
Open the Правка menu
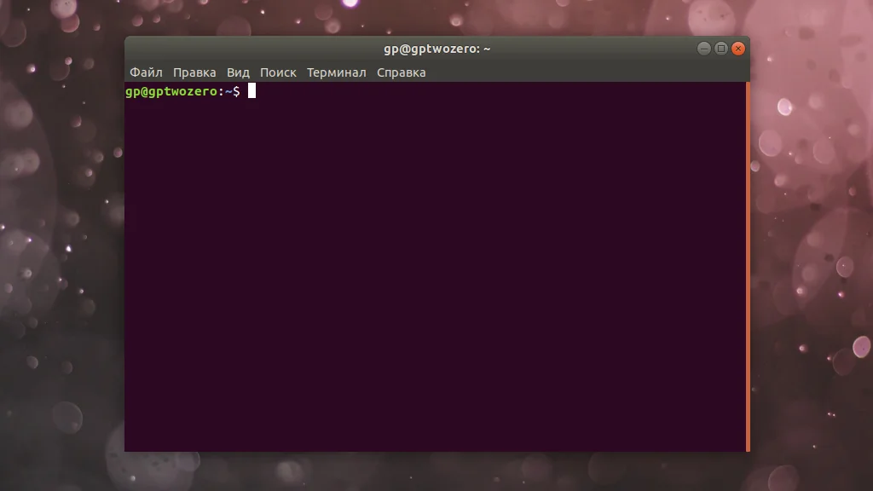194,72
